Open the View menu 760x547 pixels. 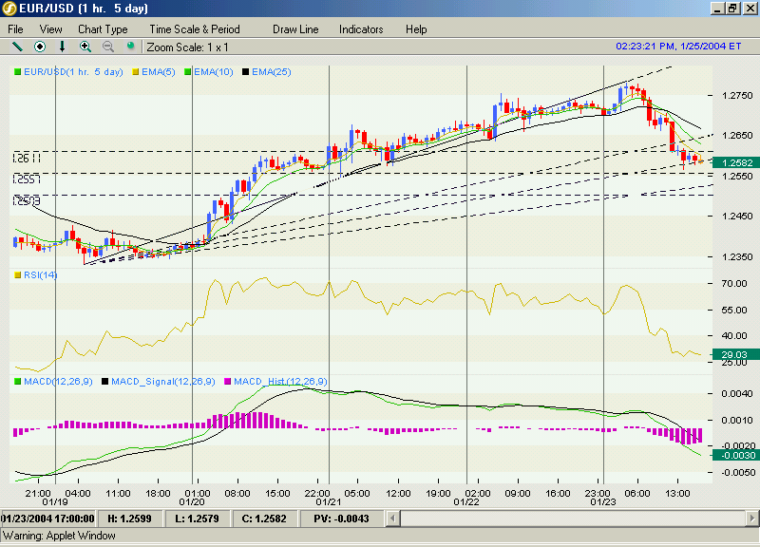(51, 29)
